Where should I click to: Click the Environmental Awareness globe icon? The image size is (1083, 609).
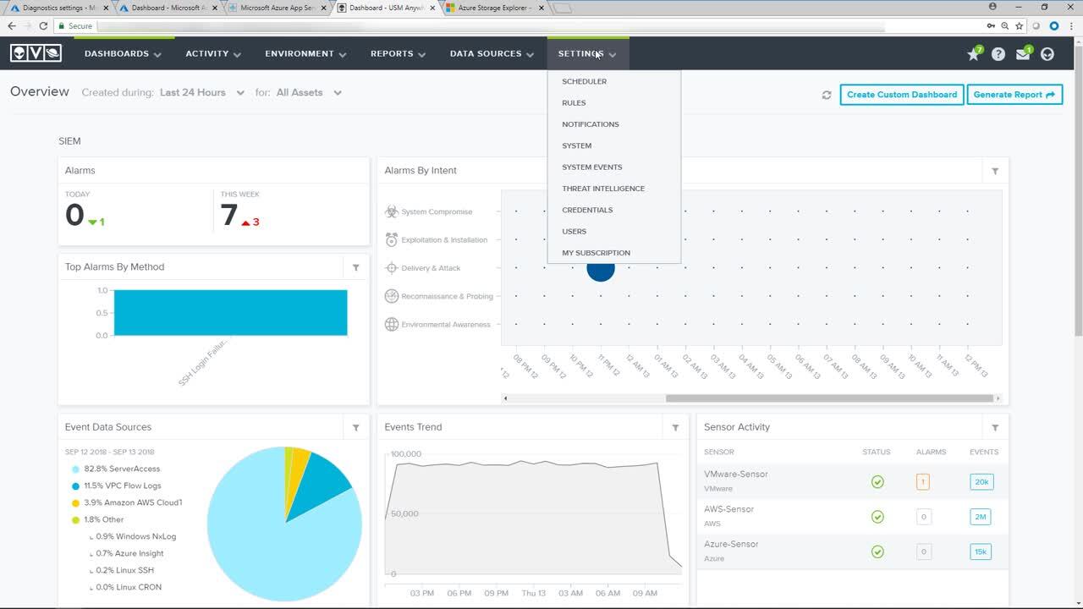click(x=392, y=324)
